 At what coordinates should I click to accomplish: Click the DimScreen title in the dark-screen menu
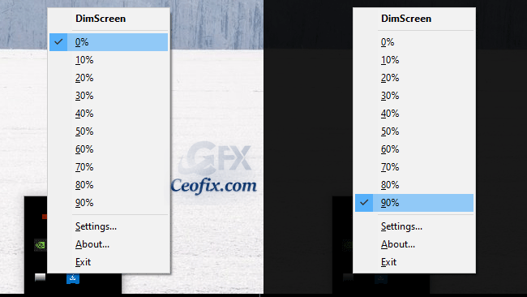click(x=406, y=19)
